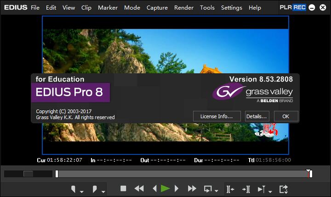Open the Capture menu
Image resolution: width=331 pixels, height=197 pixels.
pyautogui.click(x=157, y=8)
